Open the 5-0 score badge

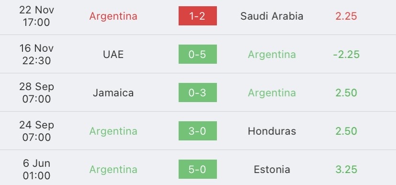tap(197, 169)
